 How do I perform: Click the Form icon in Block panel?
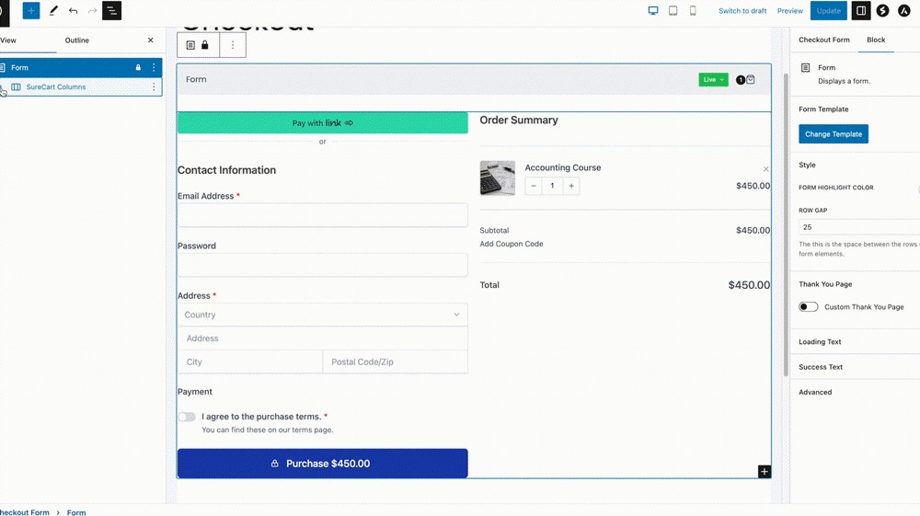coord(806,68)
